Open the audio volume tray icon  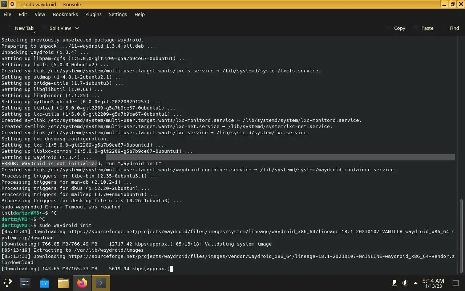pyautogui.click(x=405, y=283)
